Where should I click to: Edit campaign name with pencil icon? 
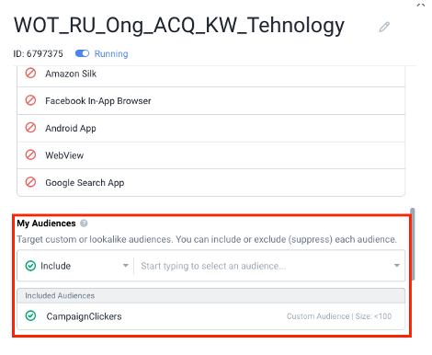[x=384, y=27]
